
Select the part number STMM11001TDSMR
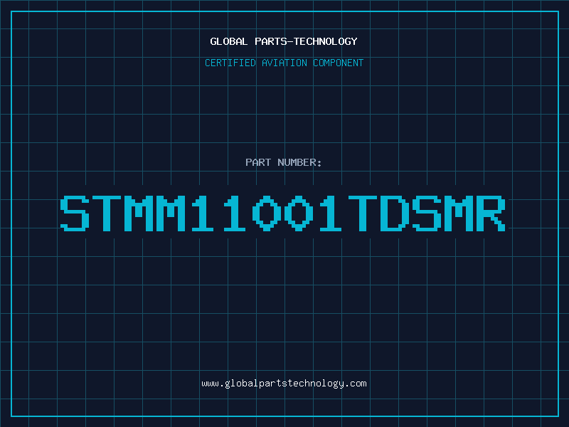[x=282, y=213]
